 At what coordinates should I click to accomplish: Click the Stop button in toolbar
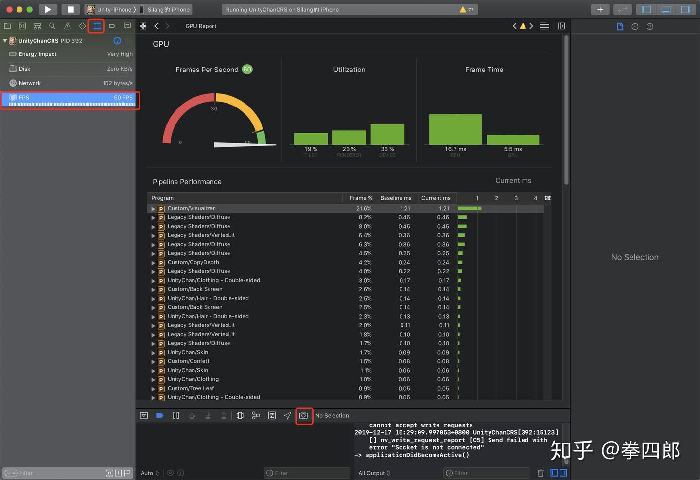70,9
